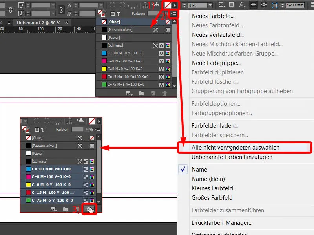Formatting affects text T in lower swatches panel

(x=43, y=130)
